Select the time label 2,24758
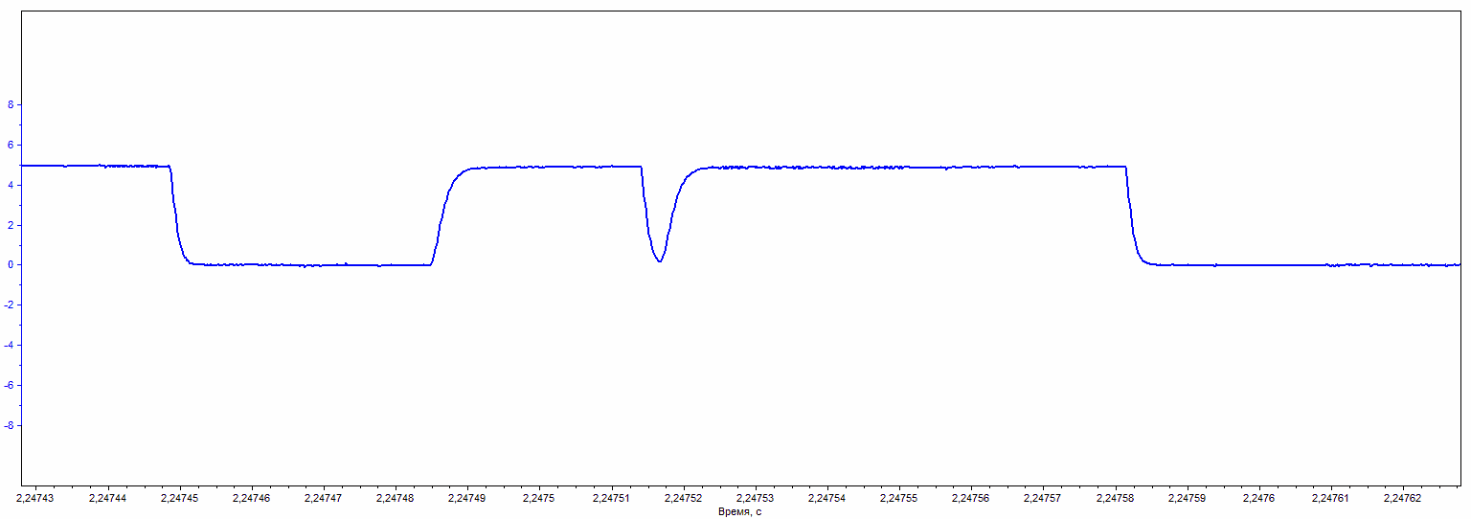This screenshot has width=1471, height=519. click(x=1114, y=499)
